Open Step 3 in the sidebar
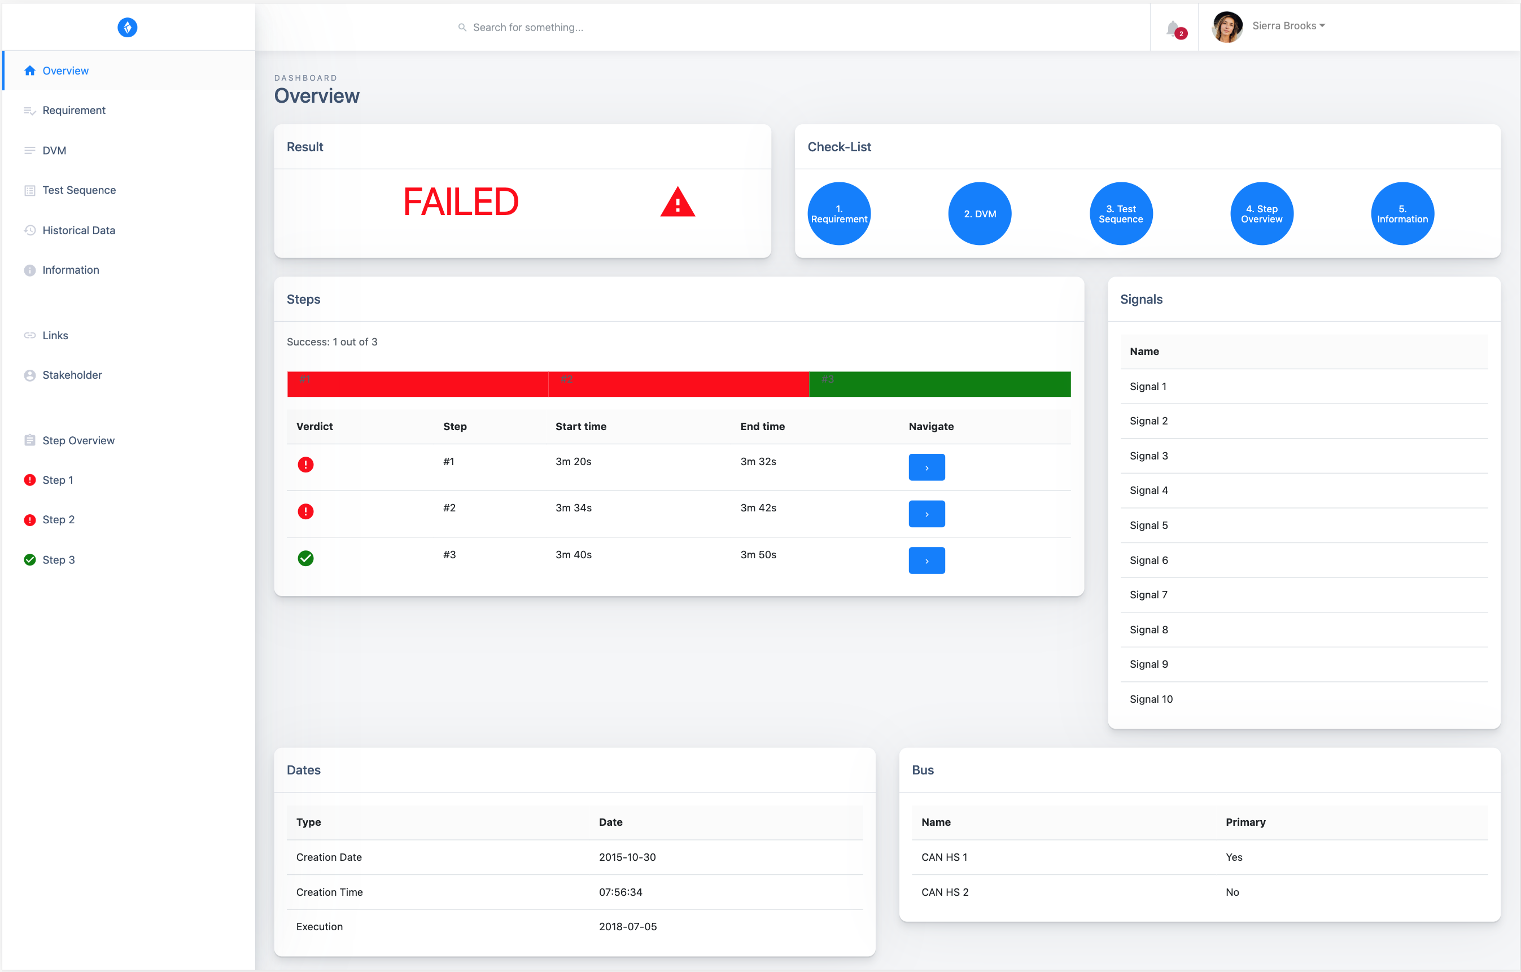 tap(129, 559)
